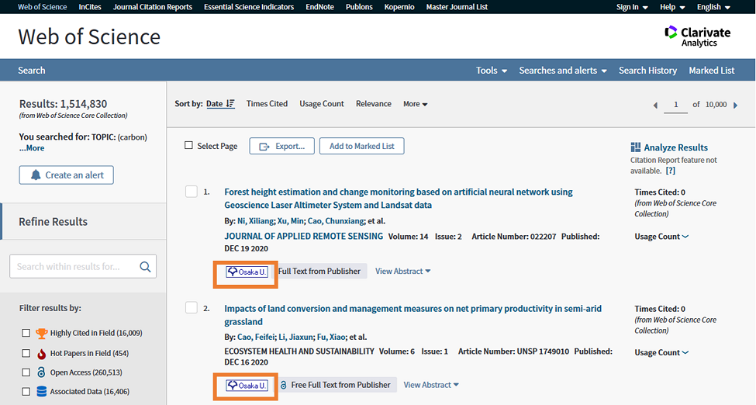Expand Usage Count for result 1
Image resolution: width=756 pixels, height=405 pixels.
[x=661, y=237]
